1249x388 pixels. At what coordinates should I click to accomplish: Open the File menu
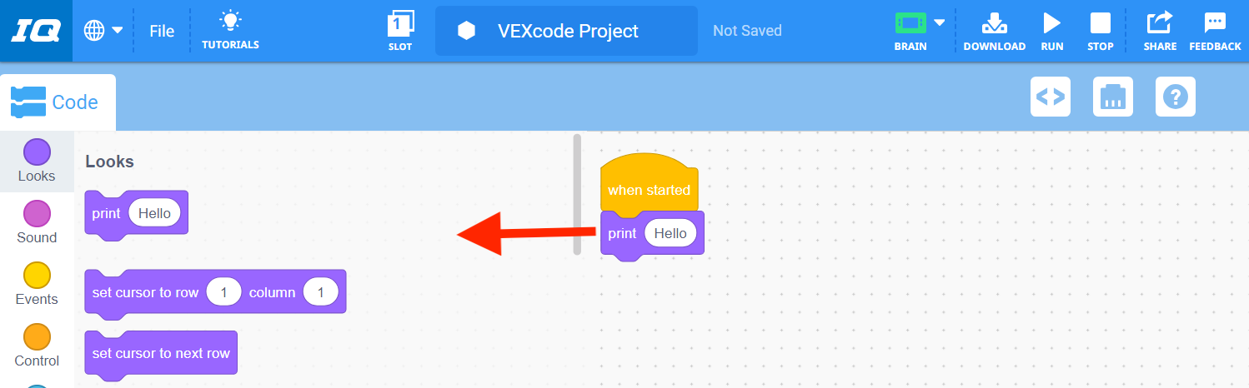click(162, 31)
